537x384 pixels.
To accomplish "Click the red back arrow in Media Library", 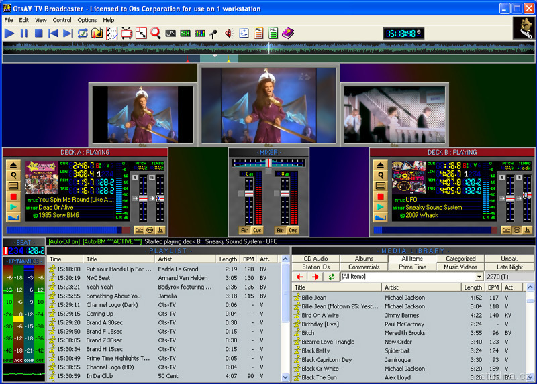I will 299,277.
